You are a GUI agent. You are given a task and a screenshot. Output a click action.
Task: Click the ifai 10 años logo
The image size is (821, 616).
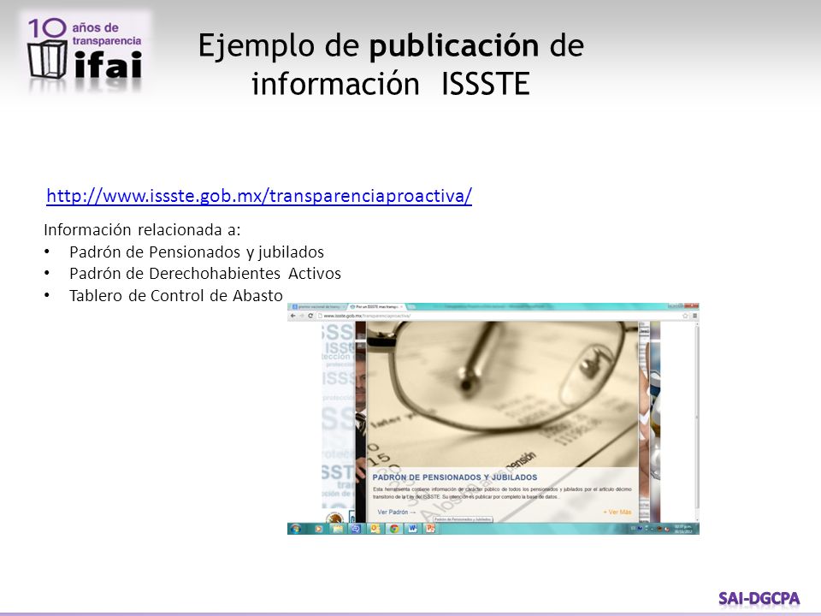pyautogui.click(x=86, y=51)
